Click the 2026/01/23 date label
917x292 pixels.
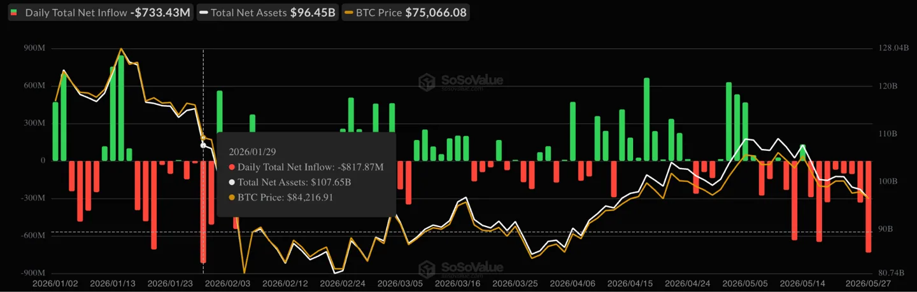170,283
